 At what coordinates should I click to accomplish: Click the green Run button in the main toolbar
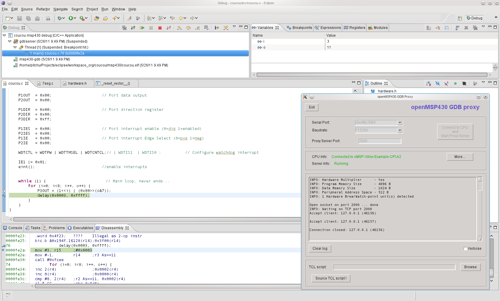click(x=71, y=18)
